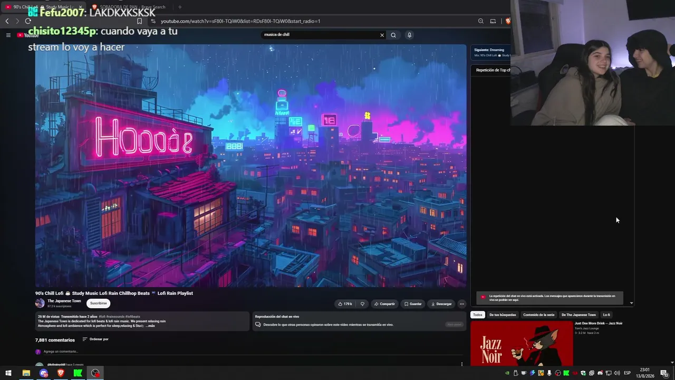Open The Japanese Town channel avatar
The height and width of the screenshot is (380, 675).
[x=40, y=303]
